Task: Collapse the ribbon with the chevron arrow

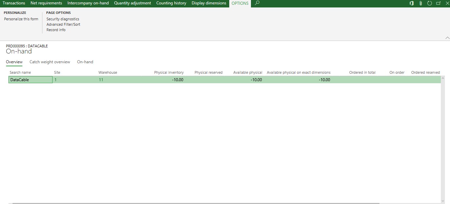Action: pos(447,38)
